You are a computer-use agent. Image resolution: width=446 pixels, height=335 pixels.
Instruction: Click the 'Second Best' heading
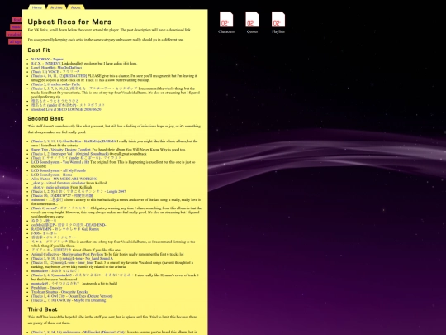tap(45, 118)
